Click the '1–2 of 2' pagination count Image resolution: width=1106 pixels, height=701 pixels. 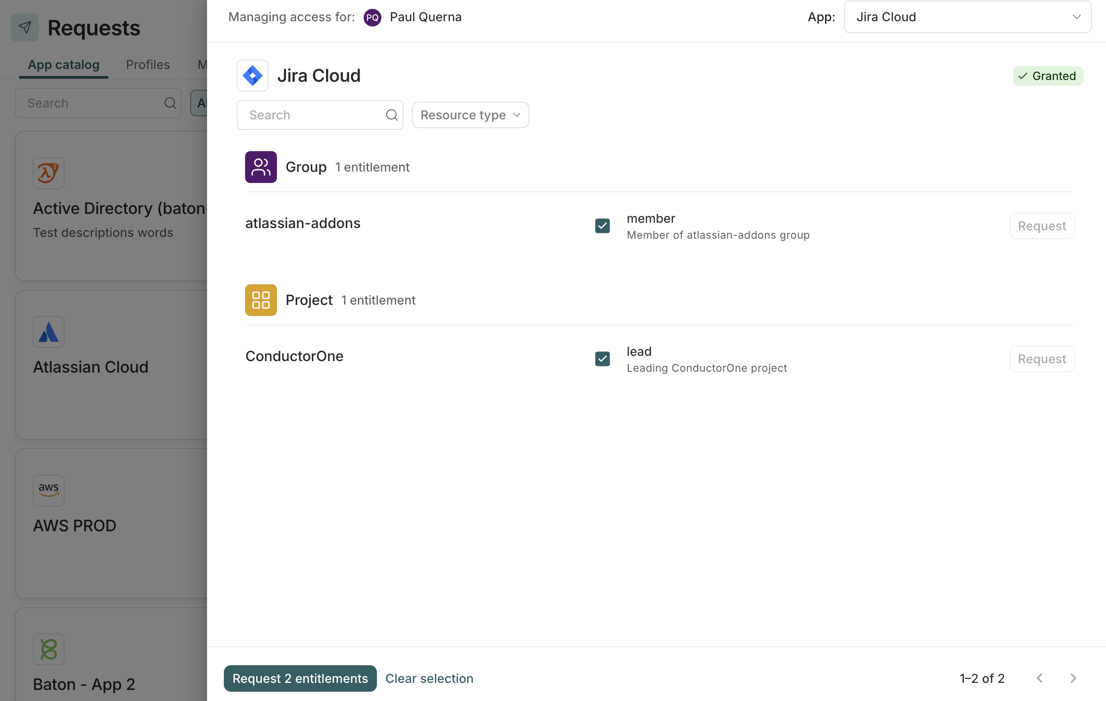click(983, 678)
